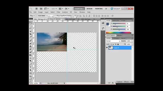The image size is (163, 91).
Task: Open the File menu
Action: (31, 12)
